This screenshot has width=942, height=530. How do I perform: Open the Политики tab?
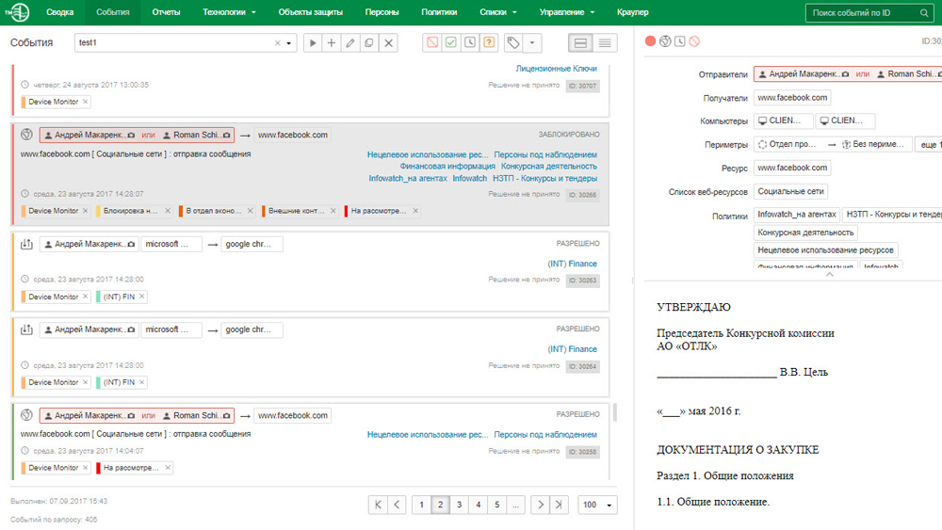[439, 12]
